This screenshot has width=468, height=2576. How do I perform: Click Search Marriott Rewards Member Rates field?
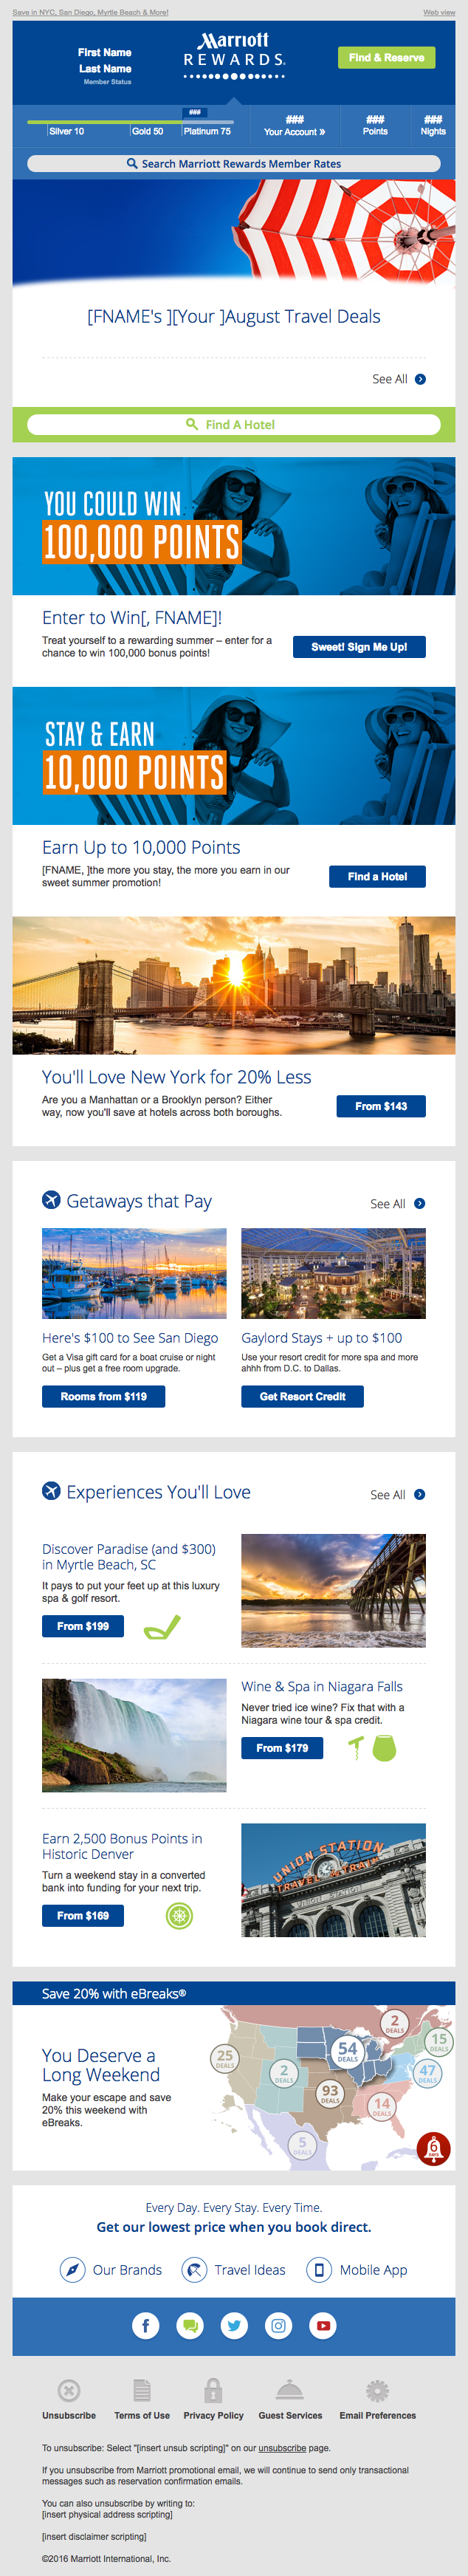coord(234,164)
